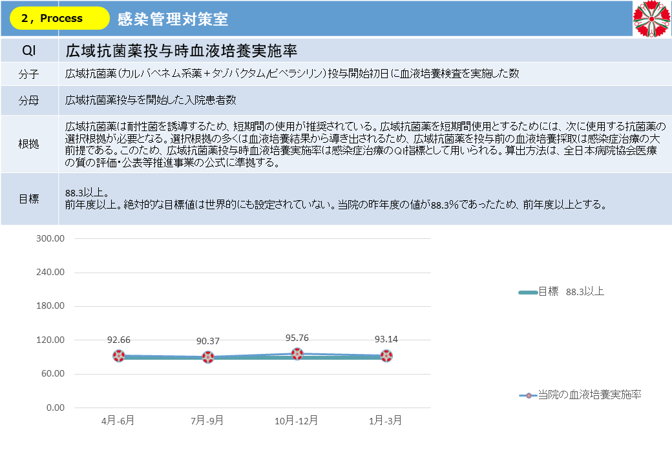Select the 10月-12月 x-axis label
Image resolution: width=672 pixels, height=465 pixels.
[297, 420]
